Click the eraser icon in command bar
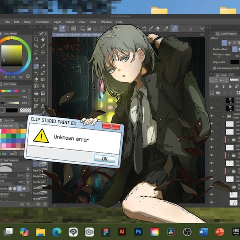The height and width of the screenshot is (240, 240). coord(158,29)
